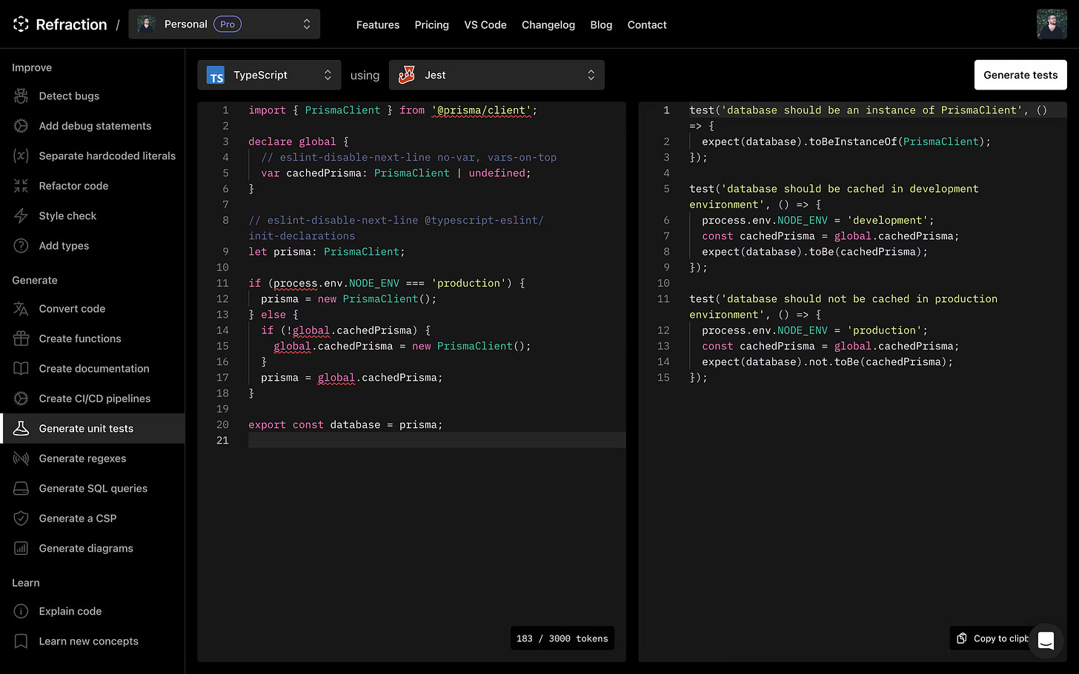The height and width of the screenshot is (674, 1079).
Task: Open the Pricing menu item
Action: click(431, 24)
